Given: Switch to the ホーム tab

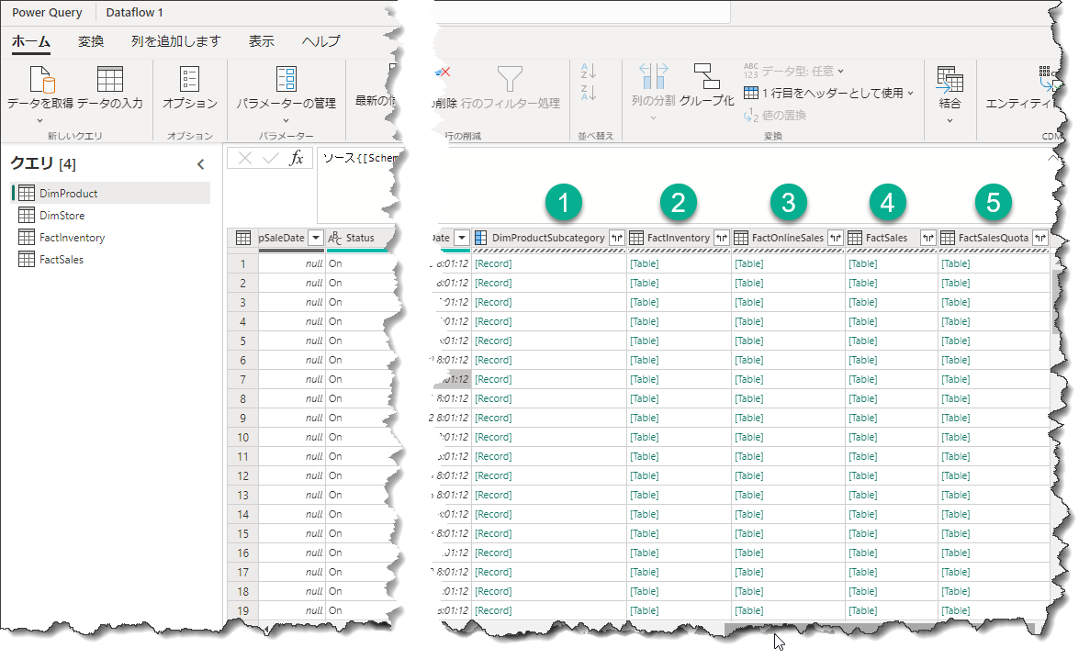Looking at the screenshot, I should (31, 41).
